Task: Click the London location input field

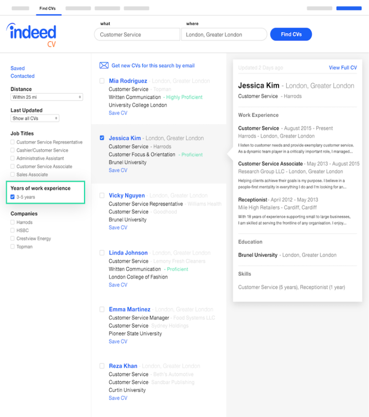Action: click(x=224, y=34)
